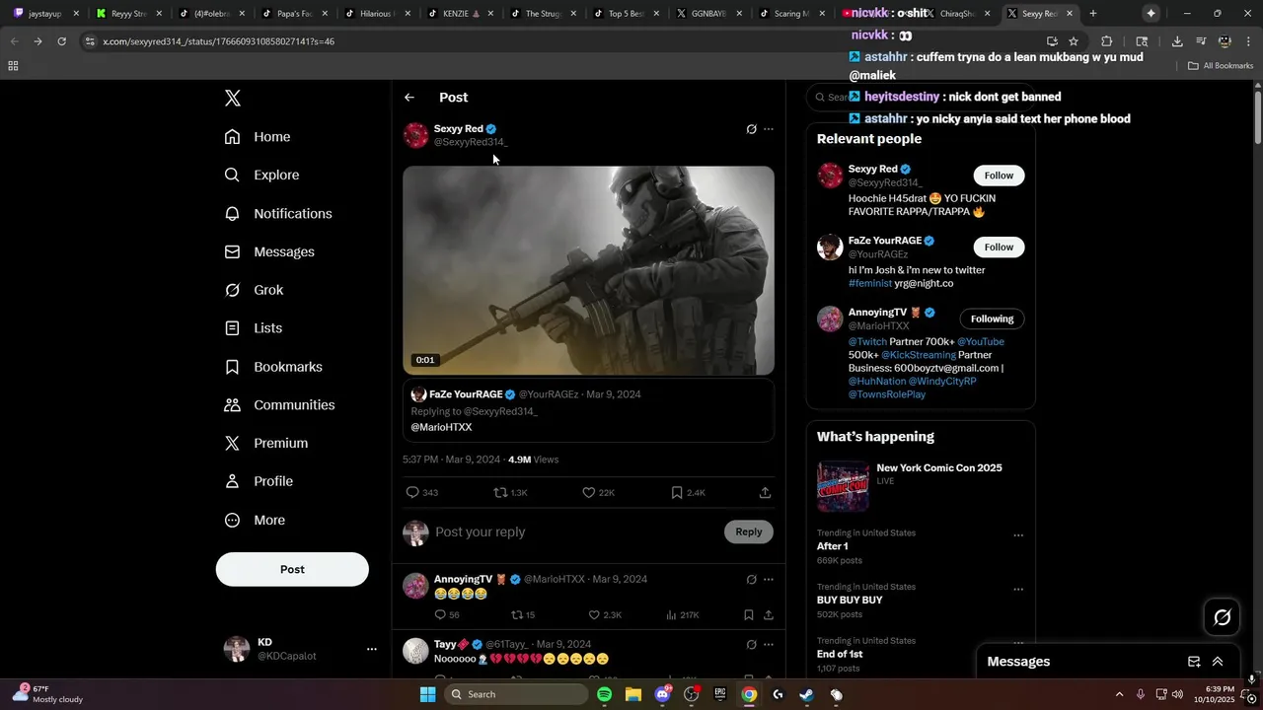Reply to AnnoyingTV's comment
Screen dimensions: 1263x710
click(x=440, y=615)
